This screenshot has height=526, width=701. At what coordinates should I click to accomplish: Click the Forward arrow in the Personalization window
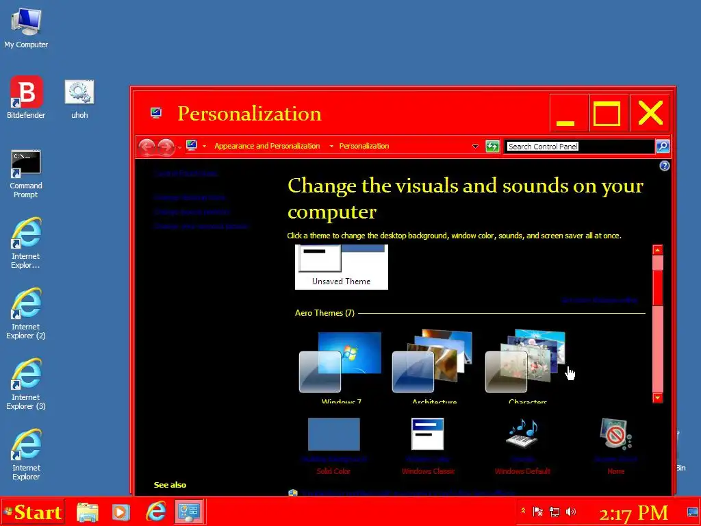166,147
